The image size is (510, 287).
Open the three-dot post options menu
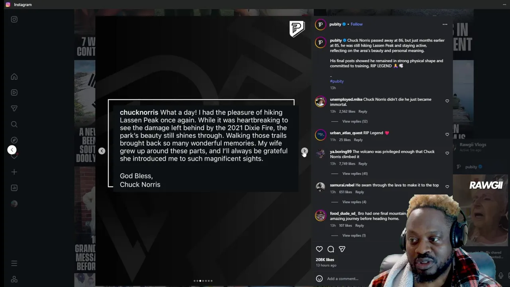click(445, 24)
